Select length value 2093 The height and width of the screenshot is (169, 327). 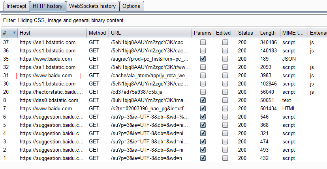coord(266,67)
